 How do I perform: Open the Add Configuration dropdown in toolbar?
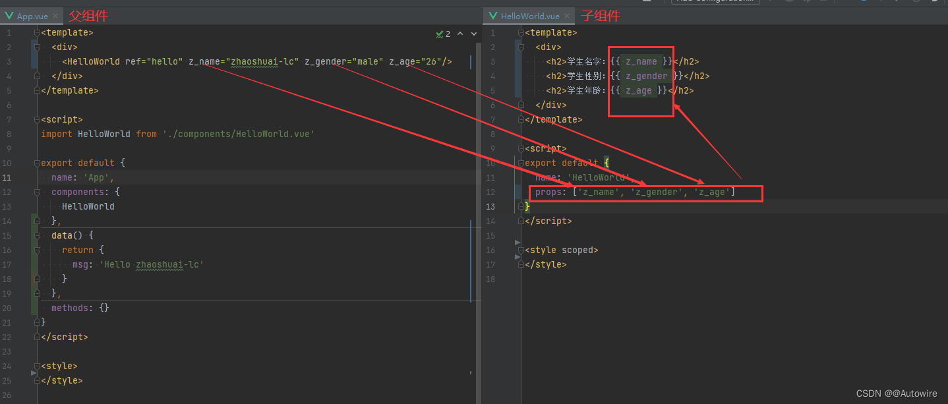715,2
